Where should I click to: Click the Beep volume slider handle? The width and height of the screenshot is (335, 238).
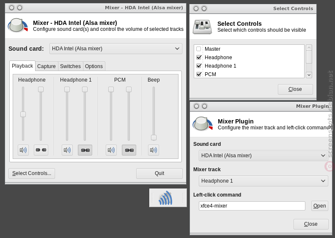point(154,137)
